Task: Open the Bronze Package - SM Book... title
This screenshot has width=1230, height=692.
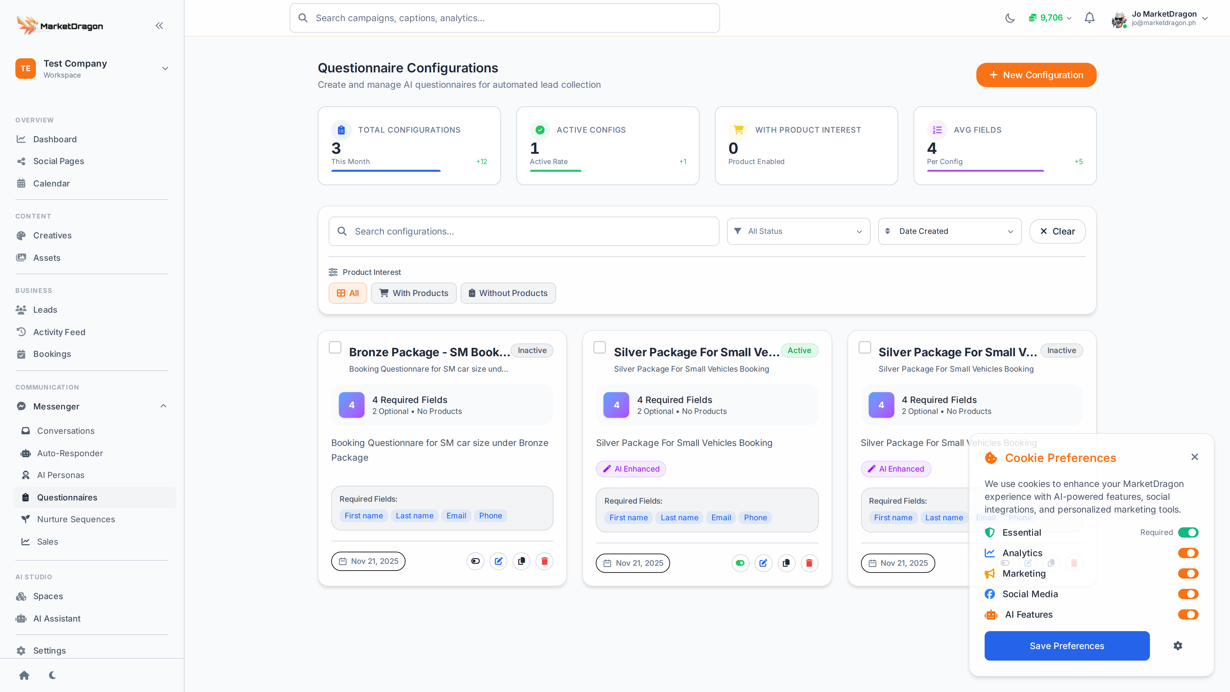Action: 429,352
